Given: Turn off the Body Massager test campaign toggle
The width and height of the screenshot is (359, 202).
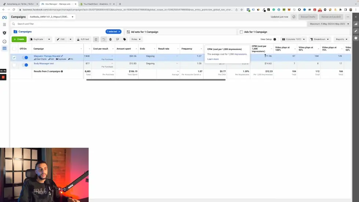Looking at the screenshot, I should 25,65.
